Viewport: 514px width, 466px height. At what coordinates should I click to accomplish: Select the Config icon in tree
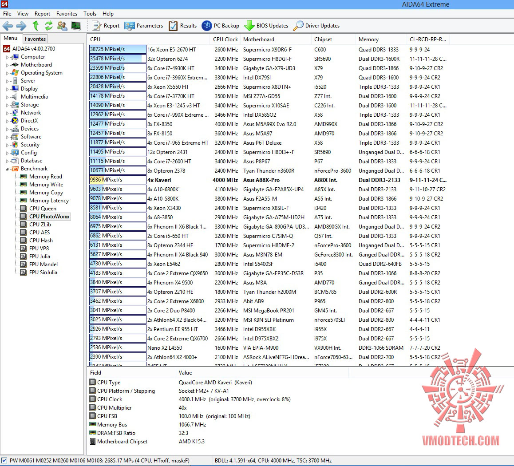tap(15, 153)
